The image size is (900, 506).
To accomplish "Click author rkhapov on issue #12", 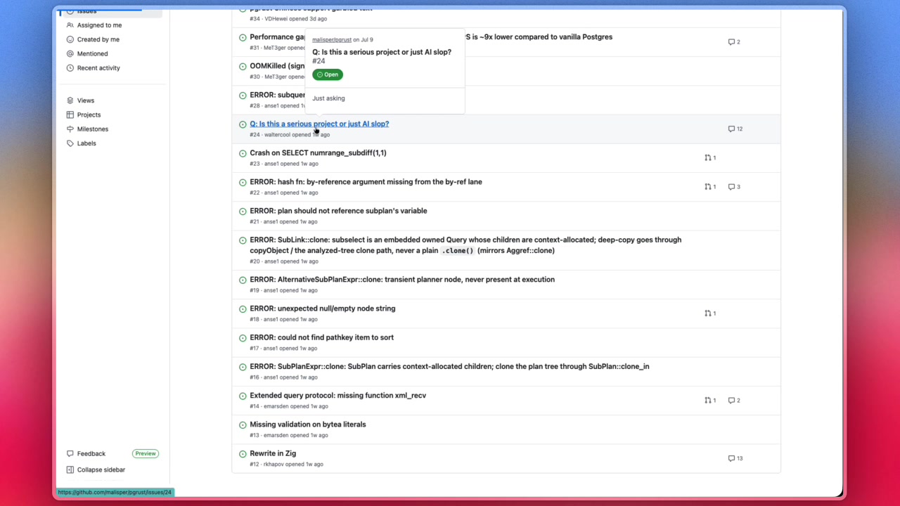I will tap(274, 465).
